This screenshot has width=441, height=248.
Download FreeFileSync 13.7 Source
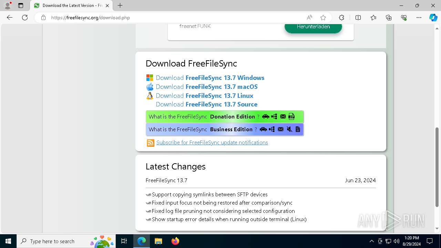[206, 104]
